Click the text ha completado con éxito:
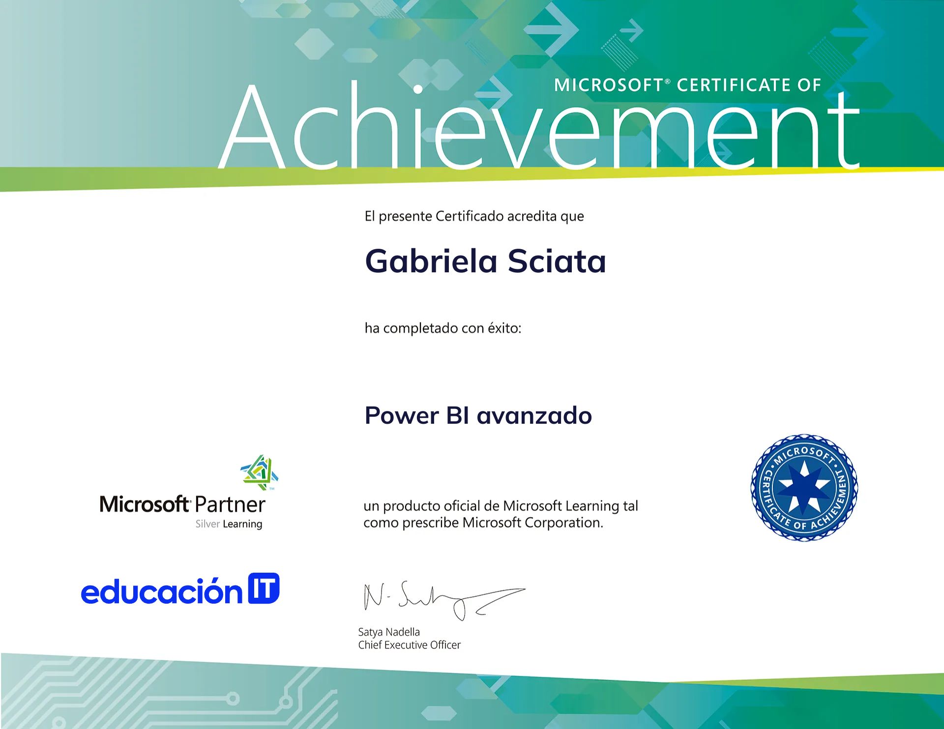Screen dimensions: 944x729 coord(442,328)
